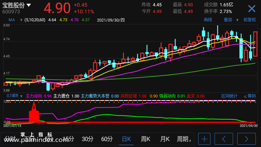This screenshot has height=147, width=261.
Task: Select the 周K weekly chart tab
Action: 145,139
